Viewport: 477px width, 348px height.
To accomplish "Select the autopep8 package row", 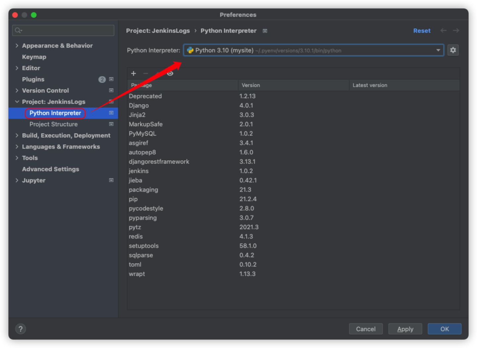I will pos(293,152).
